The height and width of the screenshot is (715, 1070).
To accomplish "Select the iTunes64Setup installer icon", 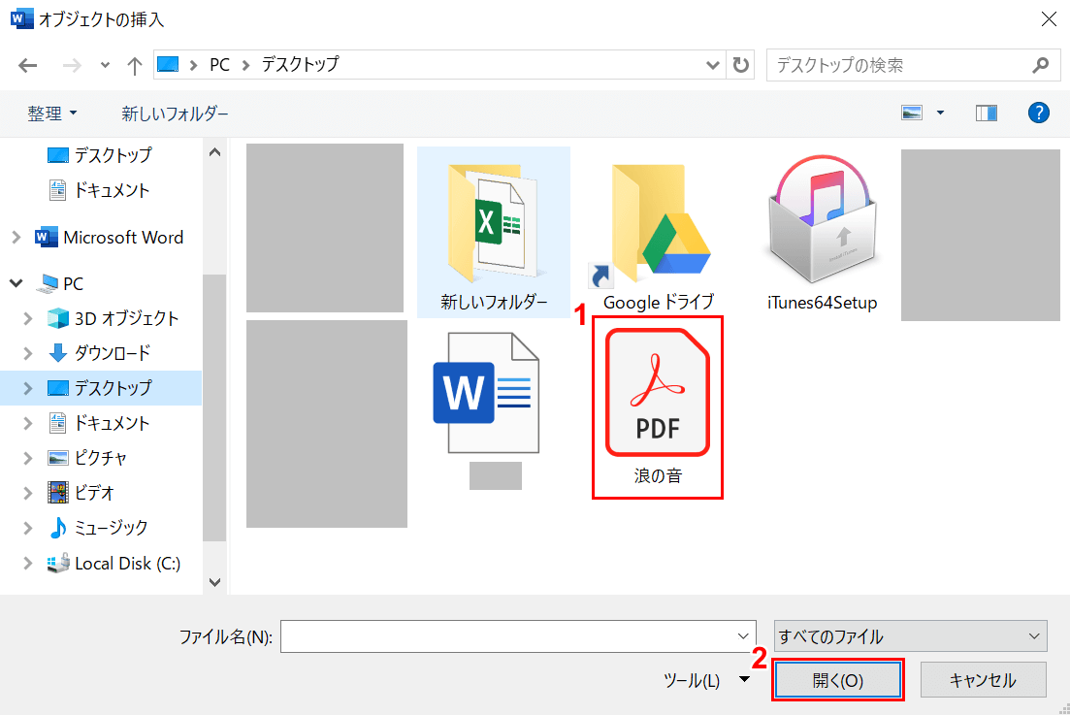I will tap(822, 233).
